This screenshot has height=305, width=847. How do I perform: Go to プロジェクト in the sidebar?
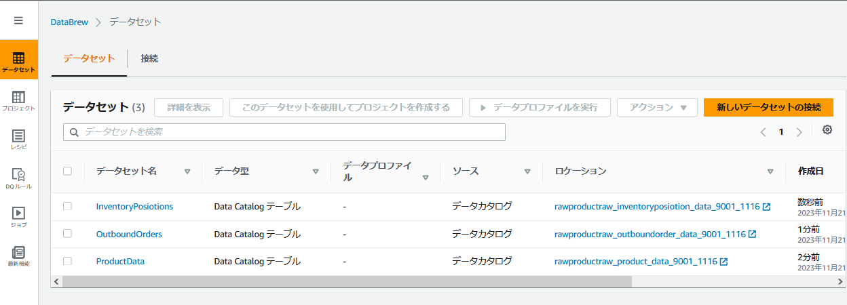coord(19,100)
